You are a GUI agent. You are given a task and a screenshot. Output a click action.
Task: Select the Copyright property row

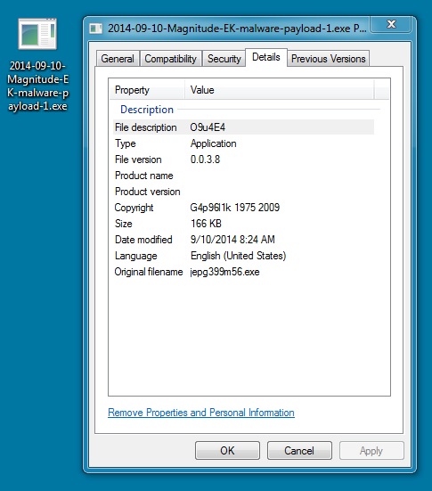(243, 208)
